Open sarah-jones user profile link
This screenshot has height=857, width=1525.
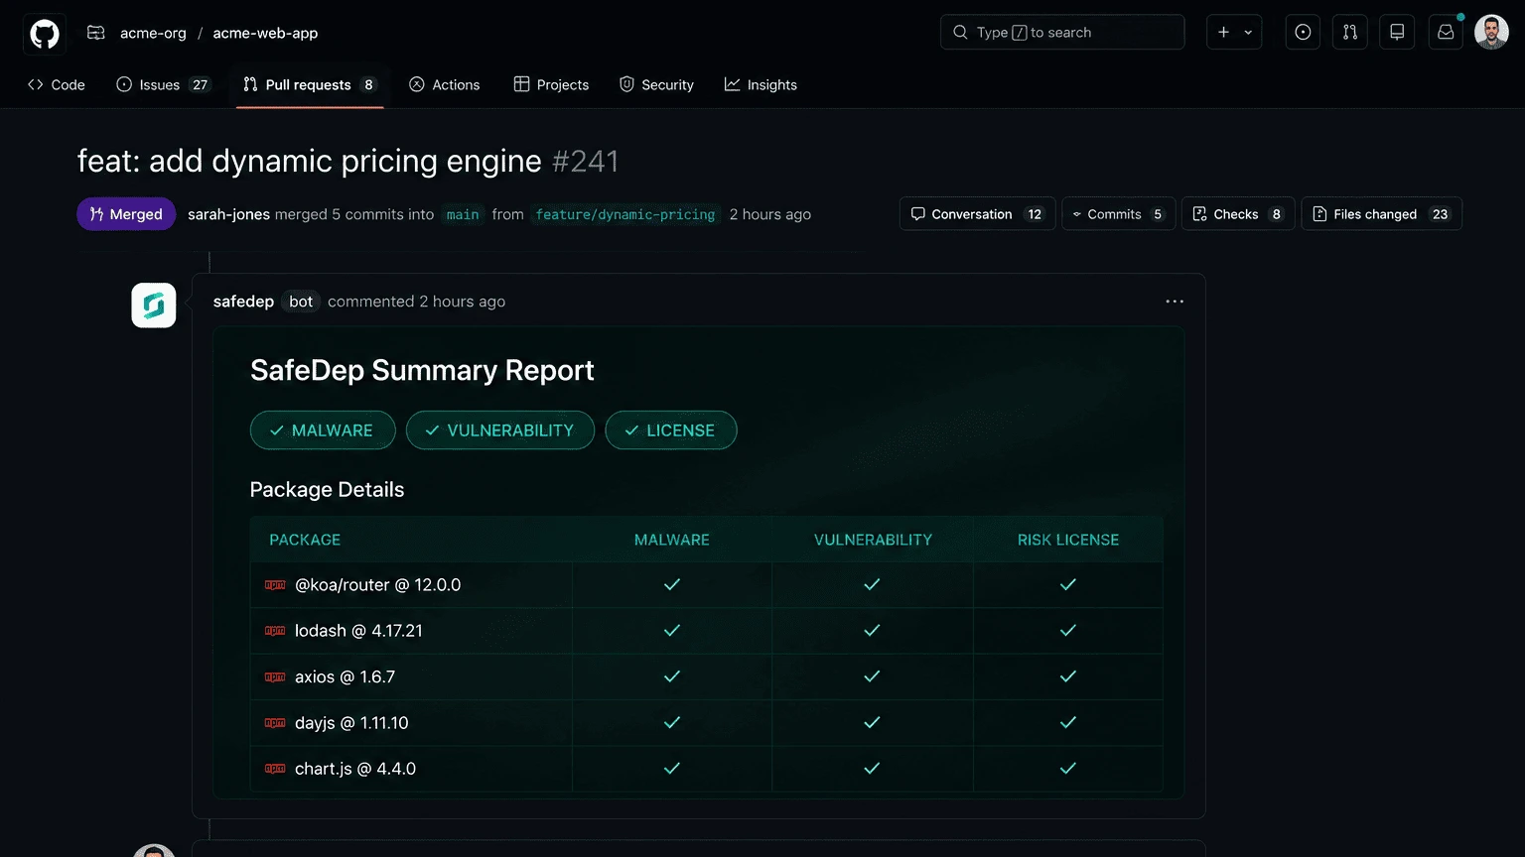pos(228,214)
